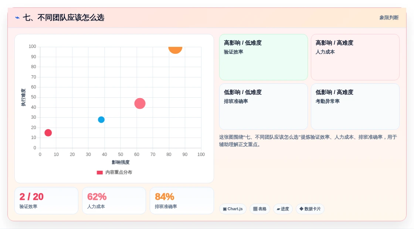Select the blue bubble near impact 38
The width and height of the screenshot is (414, 229).
[101, 119]
